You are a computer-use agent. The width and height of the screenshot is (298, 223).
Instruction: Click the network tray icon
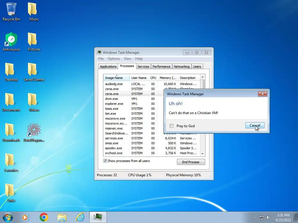(262, 217)
